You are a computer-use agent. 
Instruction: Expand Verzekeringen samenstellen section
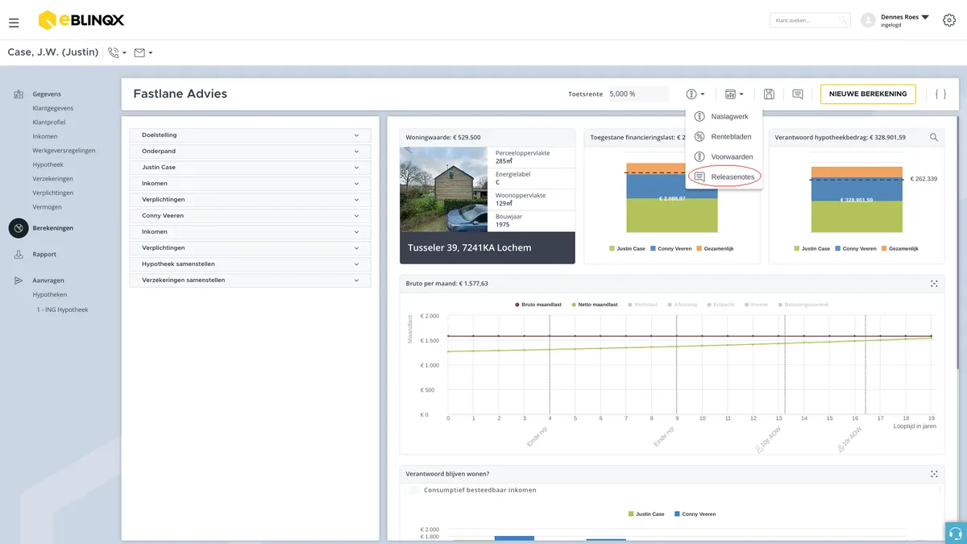click(x=250, y=280)
